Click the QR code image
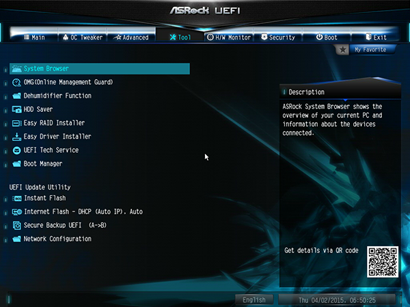The width and height of the screenshot is (410, 307). coord(383,261)
